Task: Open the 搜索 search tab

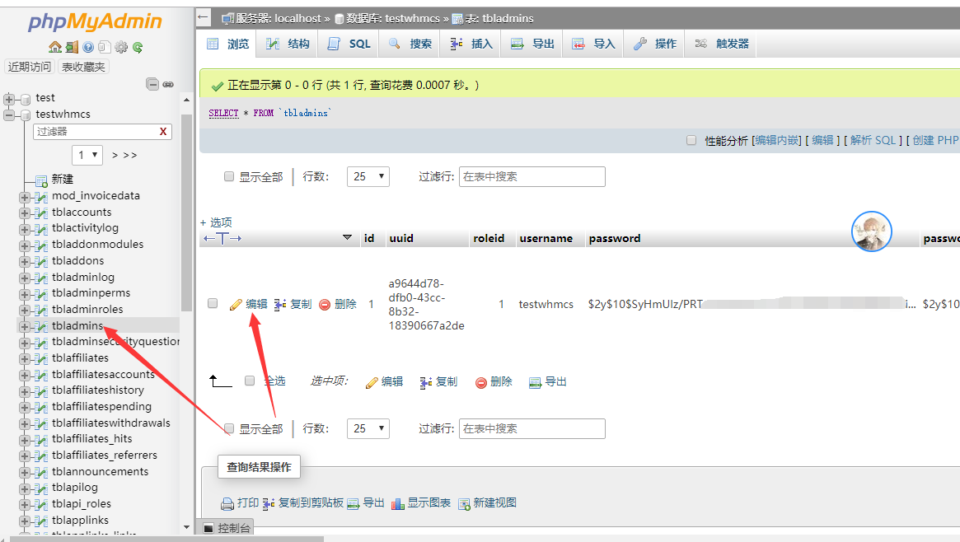Action: coord(410,44)
